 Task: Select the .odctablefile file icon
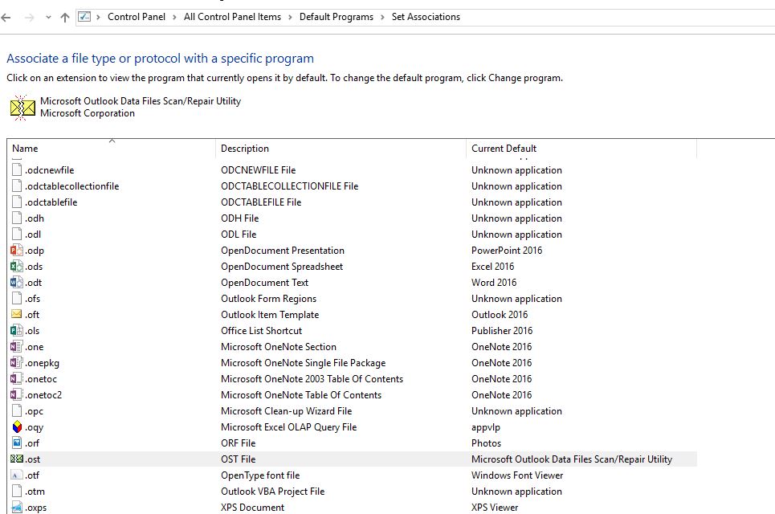click(x=17, y=202)
